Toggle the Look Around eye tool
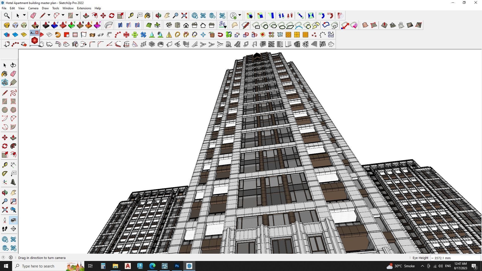The width and height of the screenshot is (482, 271). [x=13, y=220]
